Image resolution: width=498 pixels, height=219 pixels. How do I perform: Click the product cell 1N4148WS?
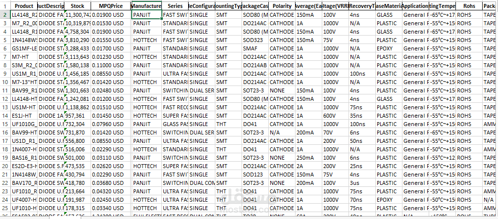24,40
